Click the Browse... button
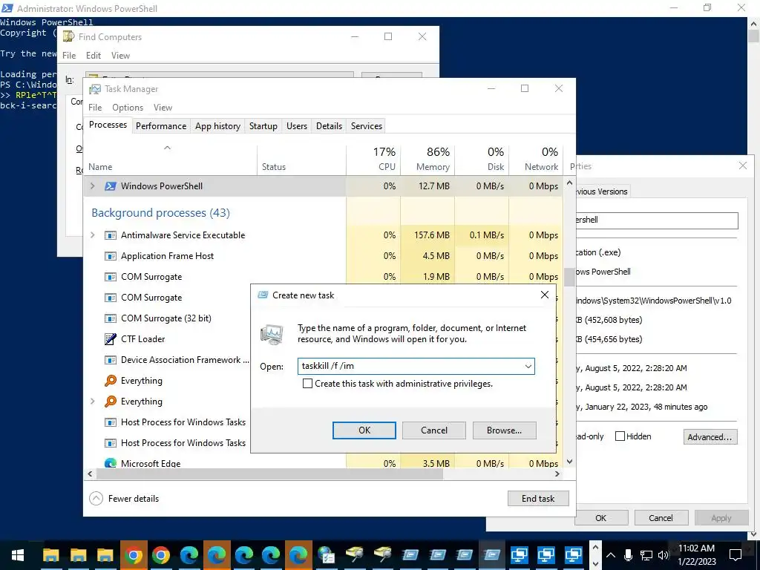Screen dimensions: 760x570 pos(504,430)
